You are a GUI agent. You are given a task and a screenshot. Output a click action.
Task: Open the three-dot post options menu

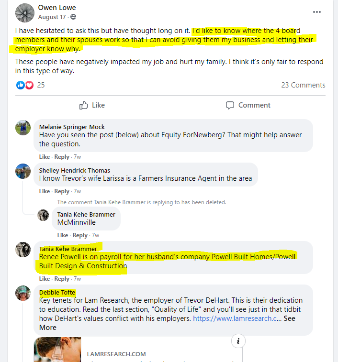(317, 12)
